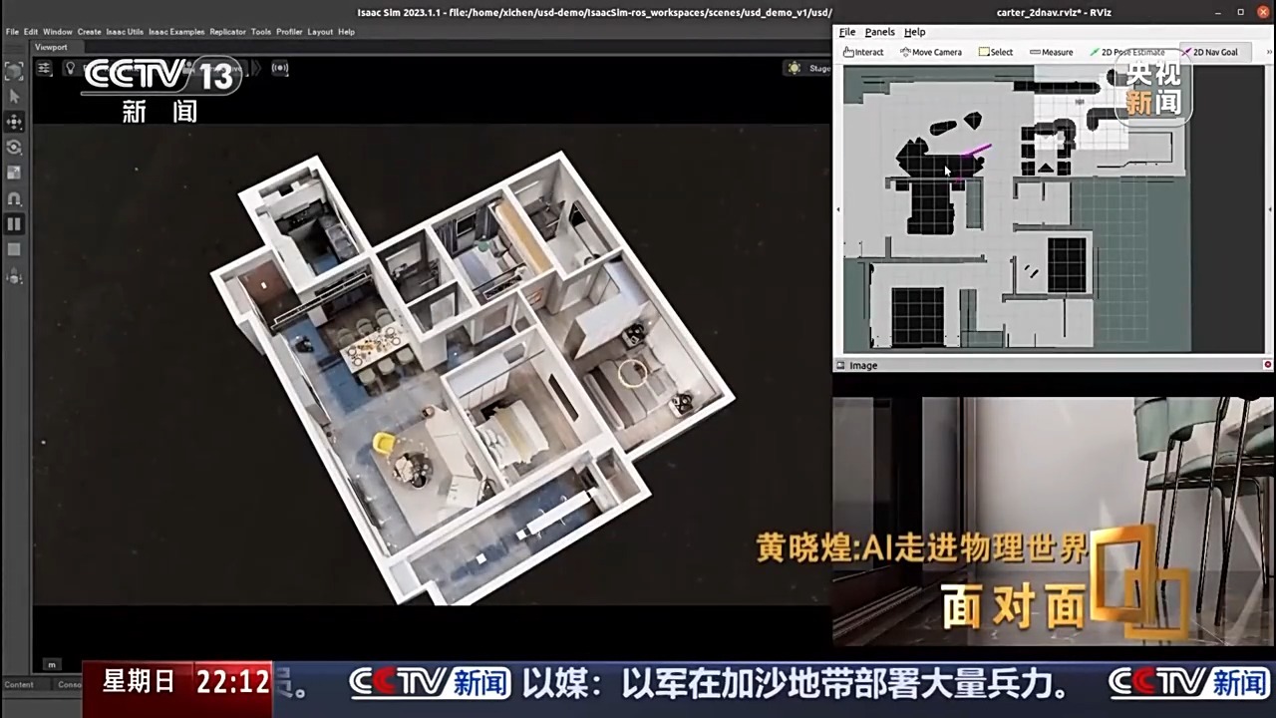The height and width of the screenshot is (718, 1276).
Task: Open the Panels menu in RViz
Action: [x=879, y=32]
